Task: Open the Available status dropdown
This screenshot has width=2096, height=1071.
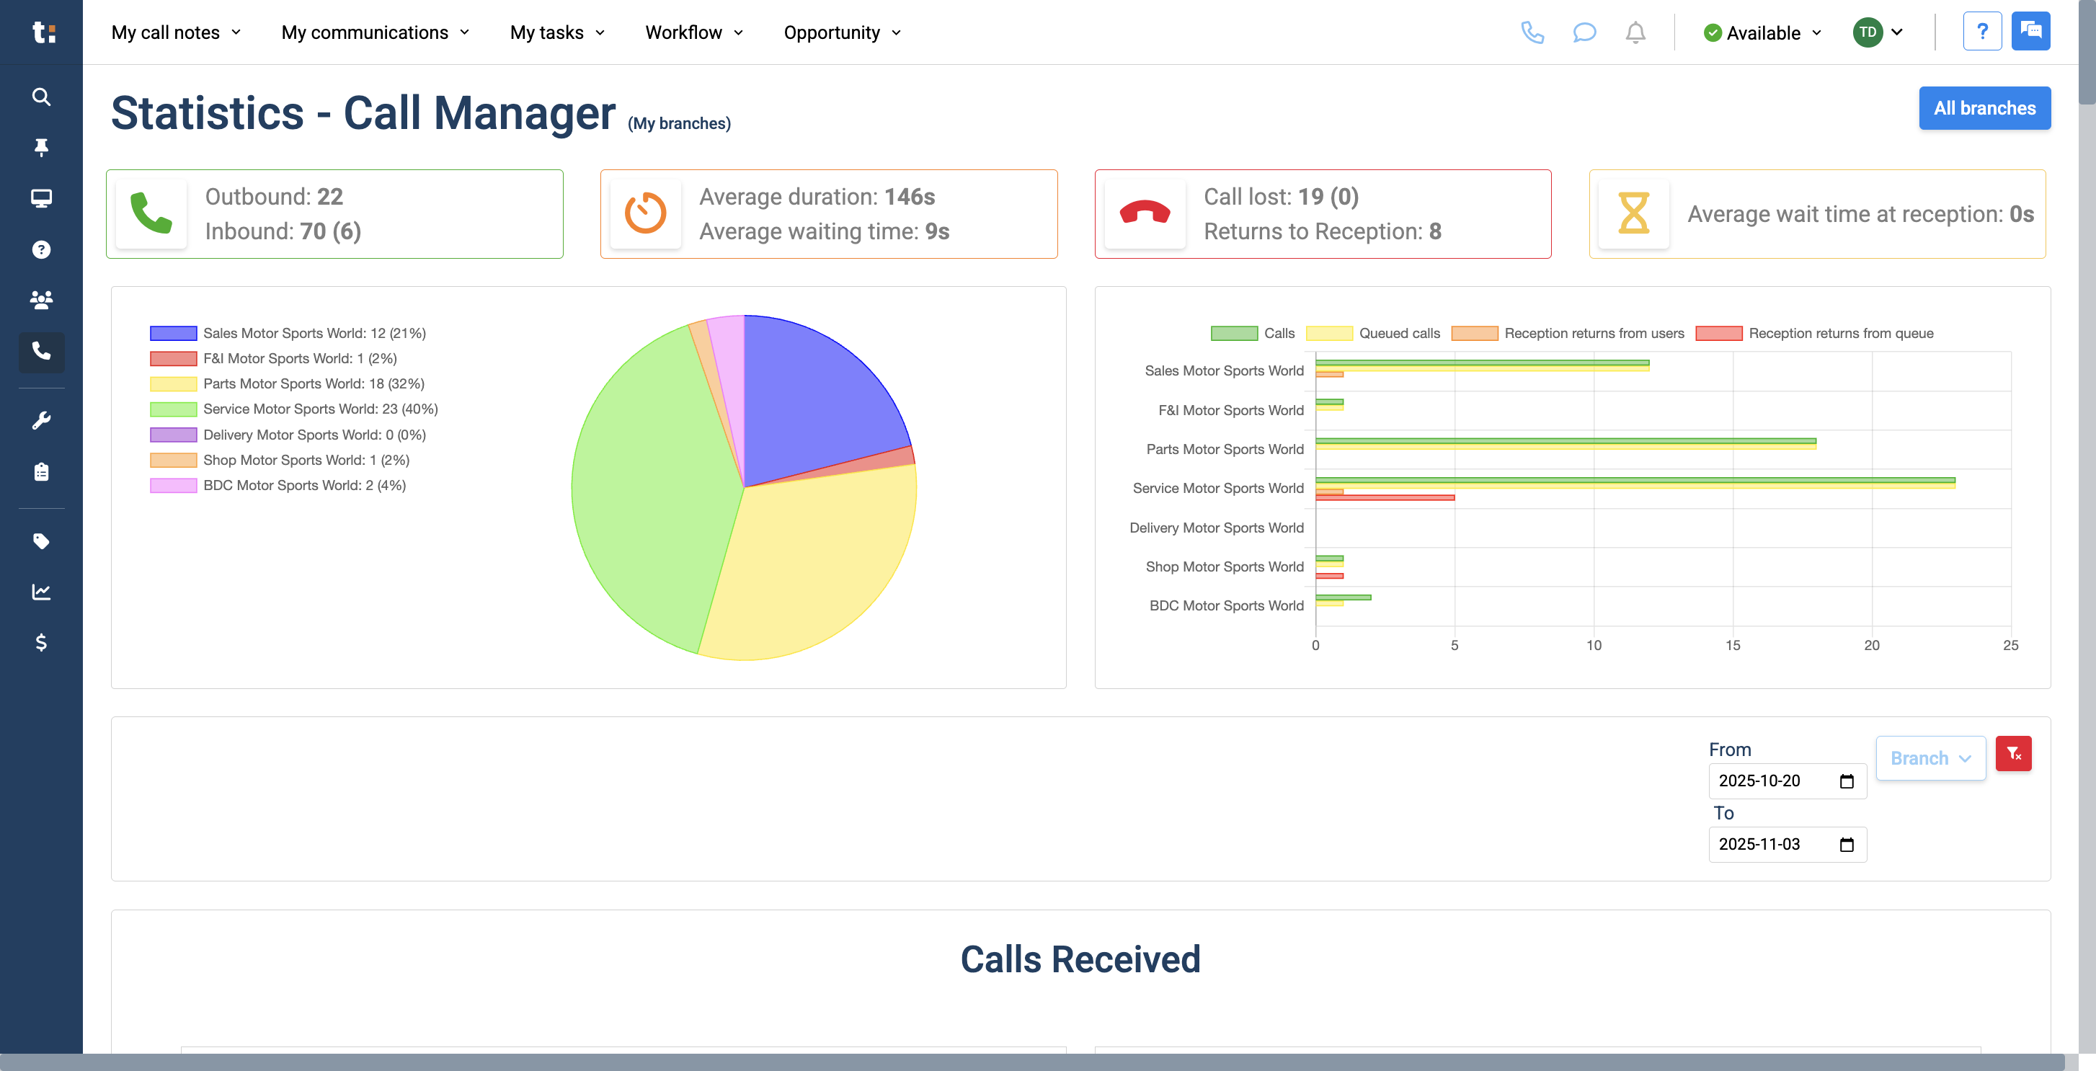Action: 1762,32
